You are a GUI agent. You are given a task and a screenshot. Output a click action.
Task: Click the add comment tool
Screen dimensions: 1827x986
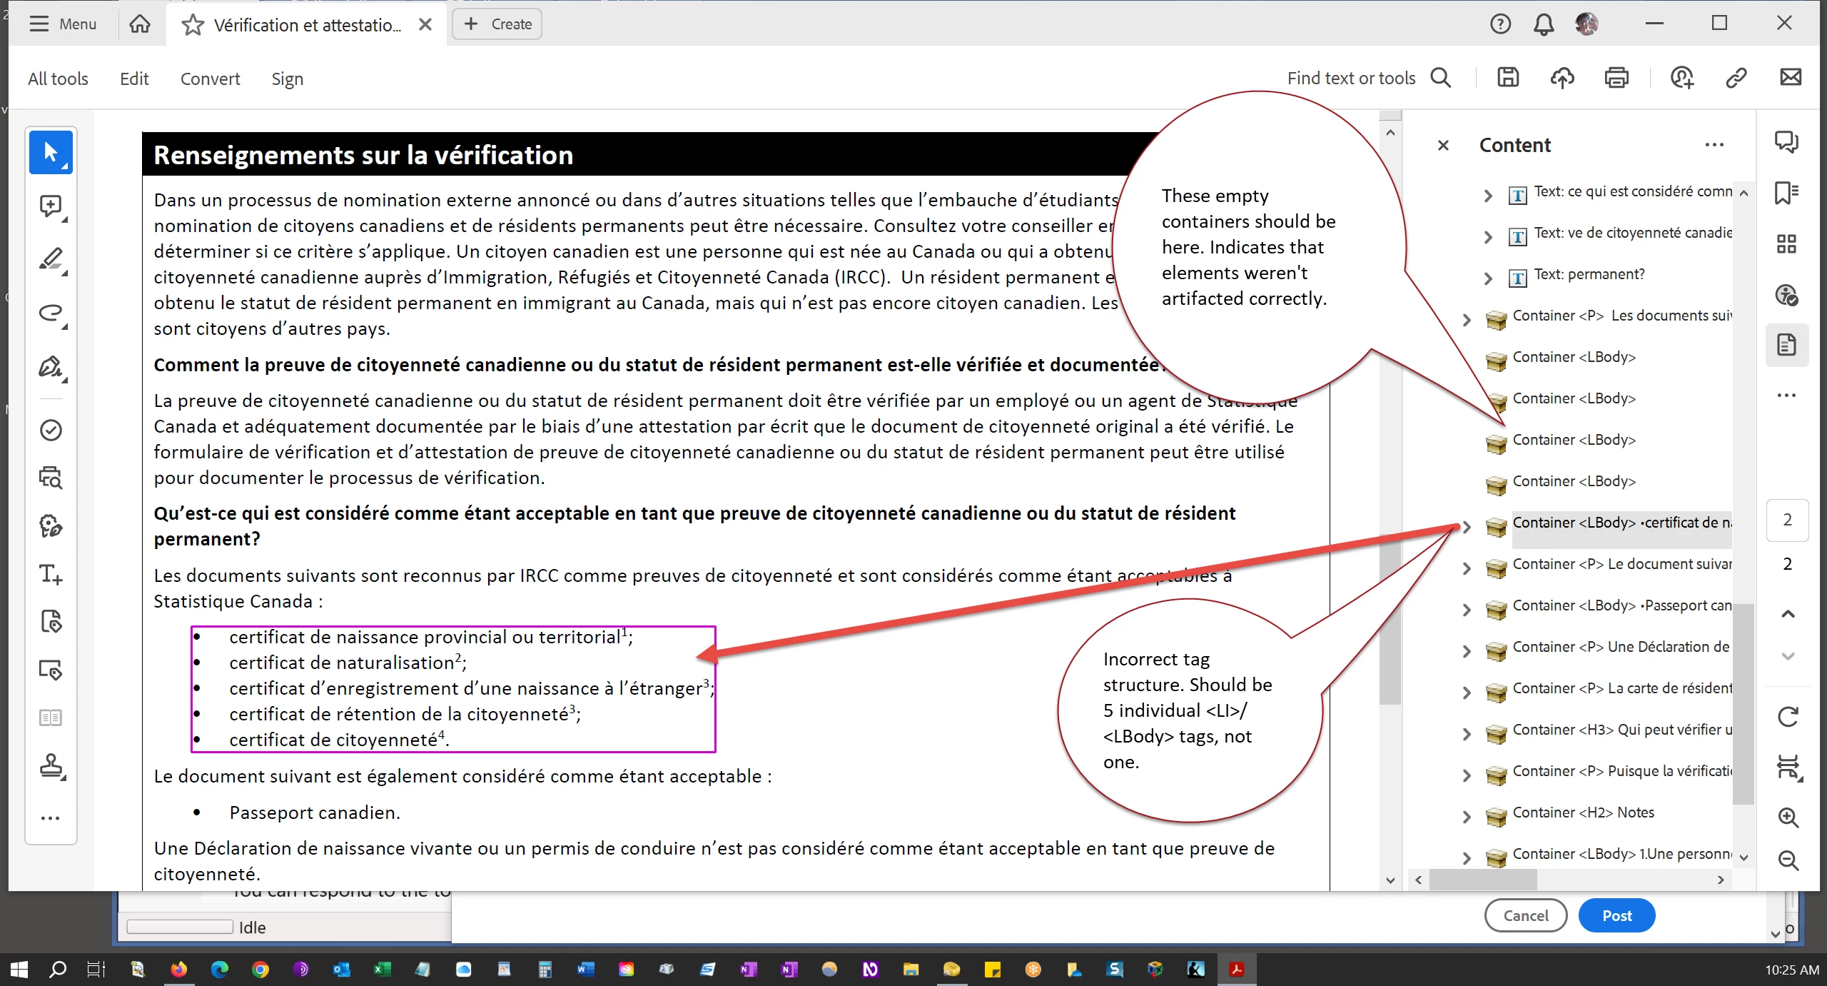coord(51,206)
